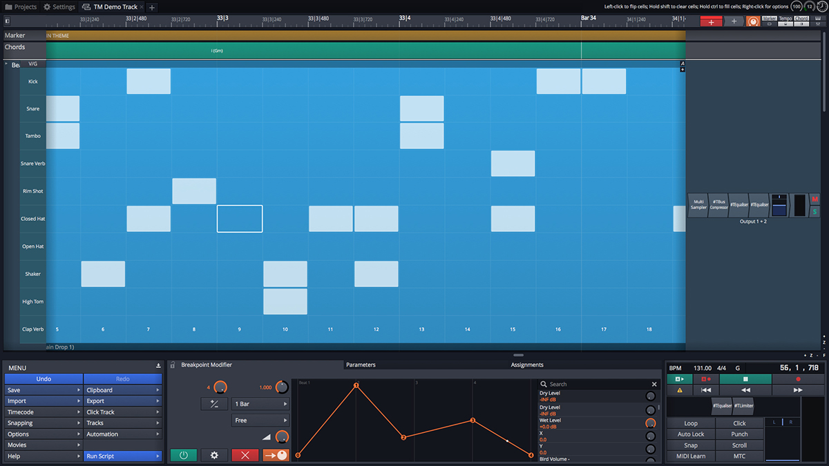The width and height of the screenshot is (829, 466).
Task: Delete the modifier with the red X button
Action: click(x=245, y=455)
